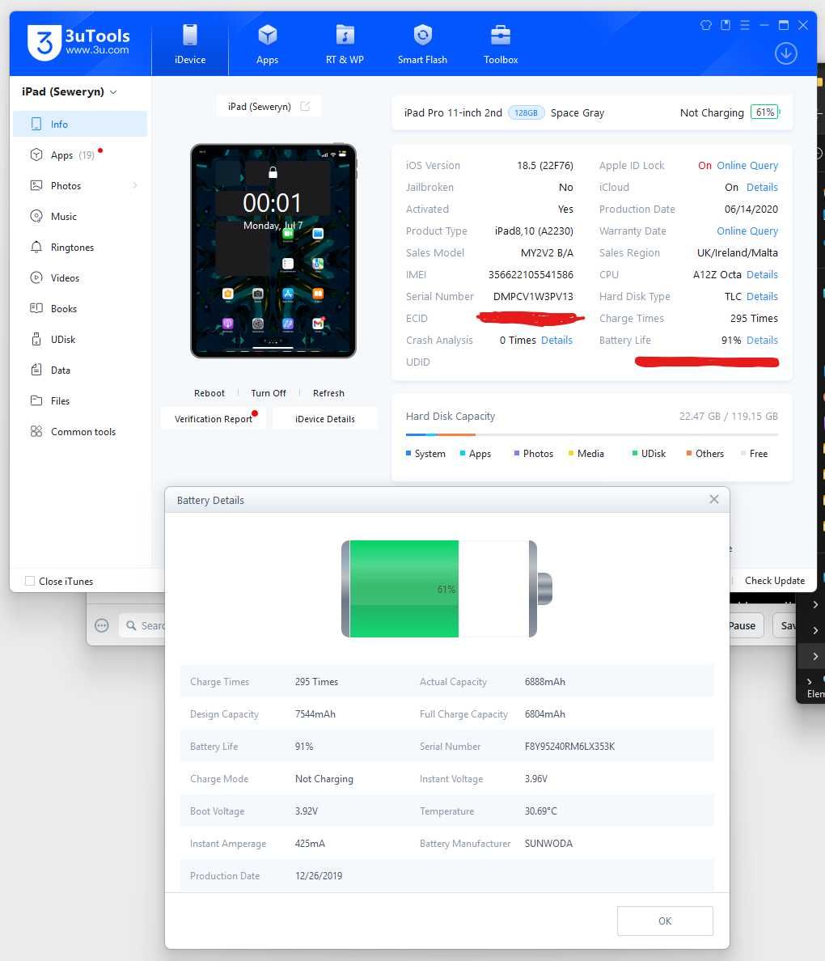Open the Verification Report
This screenshot has height=961, width=825.
coord(213,418)
